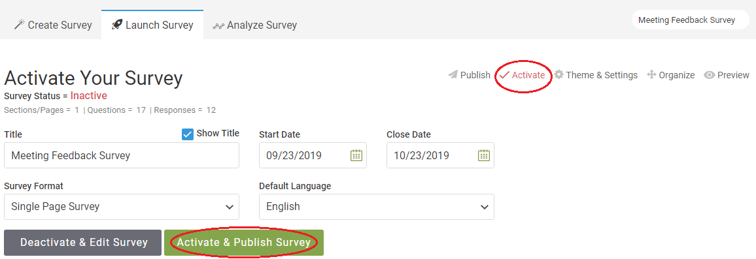The image size is (756, 259).
Task: Click the checkmark icon beside Activate
Action: point(504,75)
